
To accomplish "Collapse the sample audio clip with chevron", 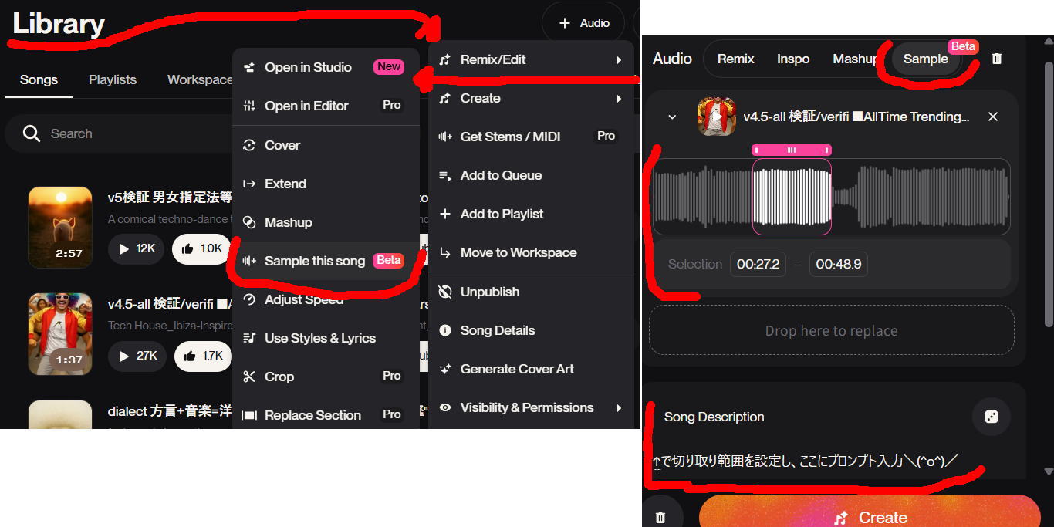I will tap(672, 117).
